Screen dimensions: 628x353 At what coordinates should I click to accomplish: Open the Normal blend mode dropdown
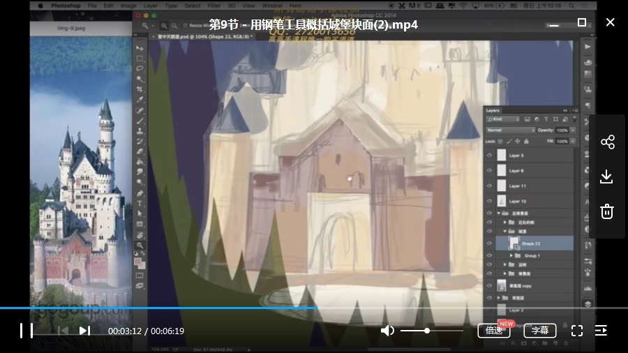(x=511, y=130)
